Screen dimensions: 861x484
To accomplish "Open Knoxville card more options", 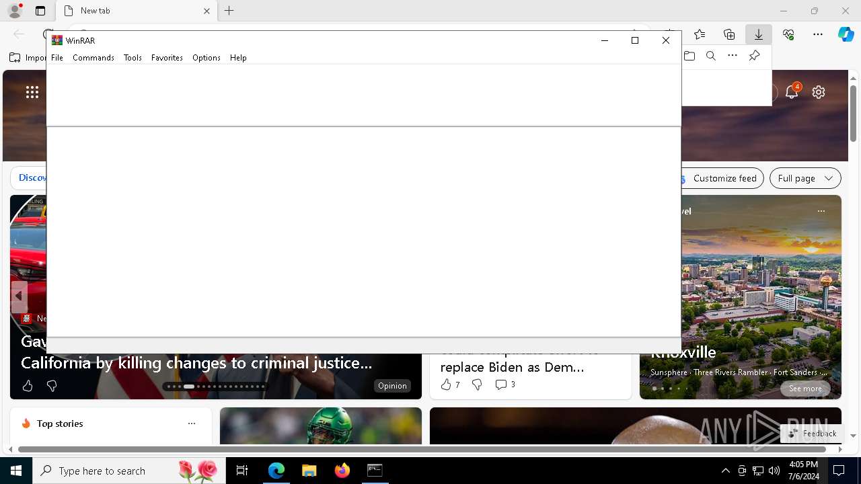I will (x=821, y=211).
